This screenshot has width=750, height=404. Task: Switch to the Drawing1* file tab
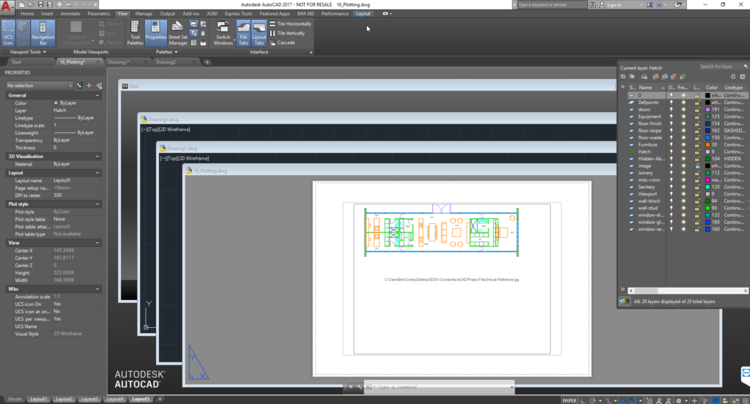(x=119, y=62)
